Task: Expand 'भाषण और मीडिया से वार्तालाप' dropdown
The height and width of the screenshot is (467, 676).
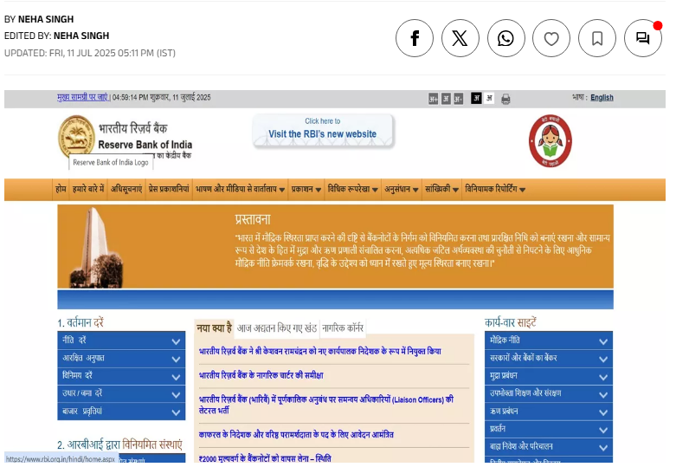Action: click(240, 189)
